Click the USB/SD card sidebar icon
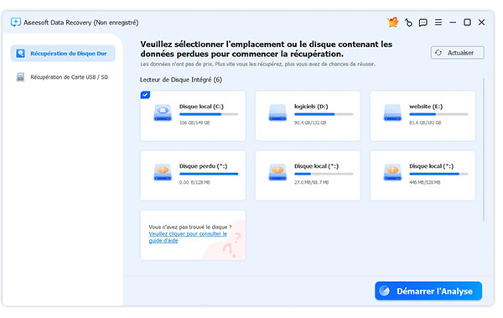Screen dimensions: 503x318 coord(20,77)
